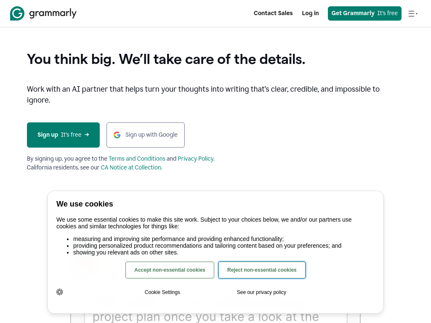Viewport: 431px width, 323px height.
Task: Click the grammarly wordmark text in header
Action: click(x=53, y=13)
